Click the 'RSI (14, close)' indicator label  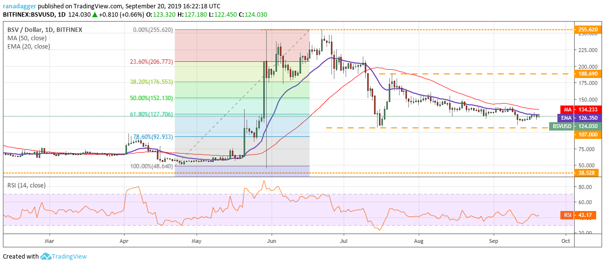26,185
